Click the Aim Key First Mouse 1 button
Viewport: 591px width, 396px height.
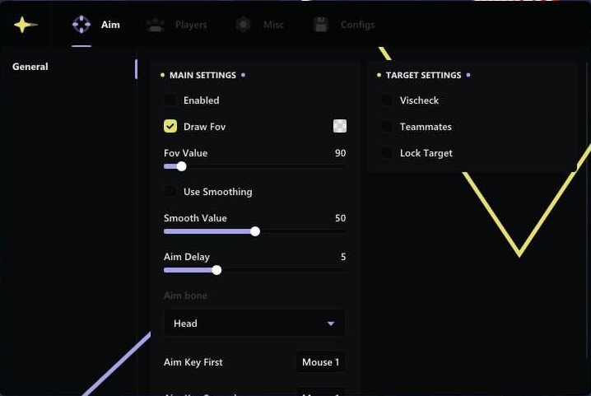(320, 362)
